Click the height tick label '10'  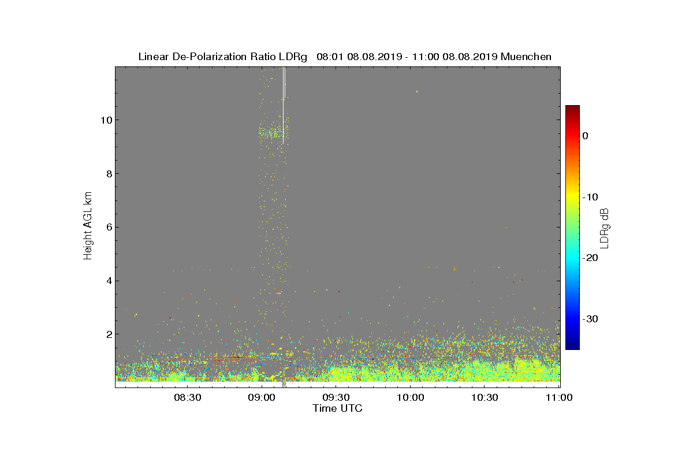tap(105, 120)
